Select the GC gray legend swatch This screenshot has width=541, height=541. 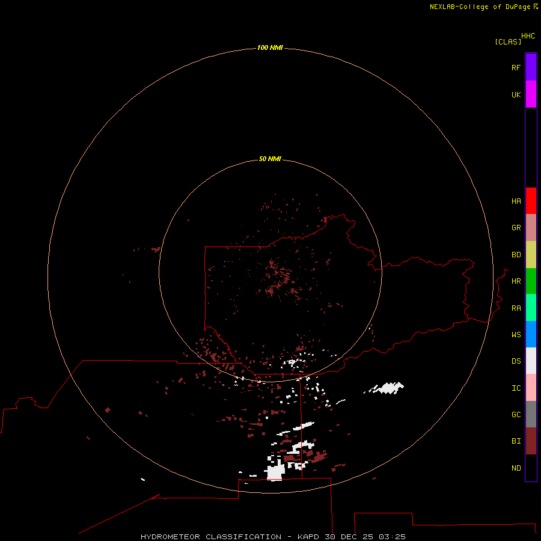(531, 414)
